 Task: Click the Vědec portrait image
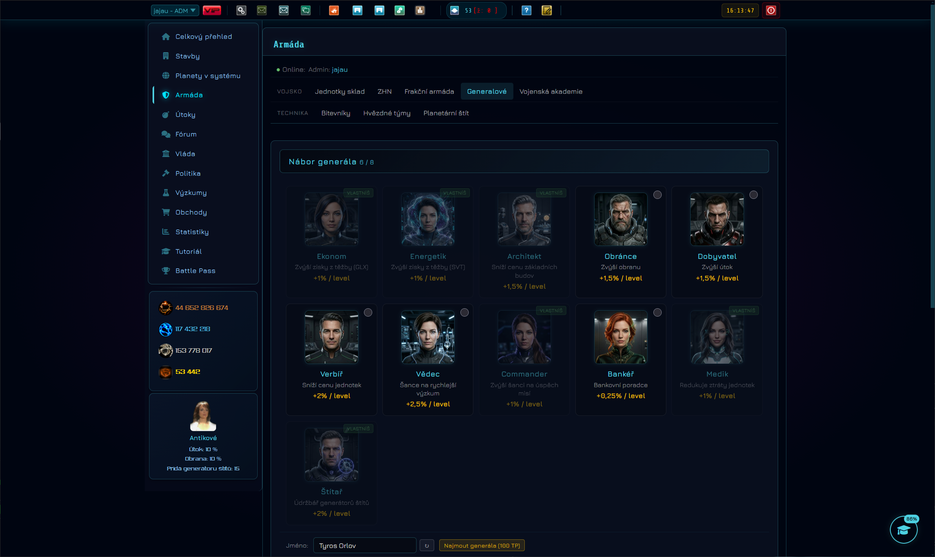pyautogui.click(x=427, y=337)
